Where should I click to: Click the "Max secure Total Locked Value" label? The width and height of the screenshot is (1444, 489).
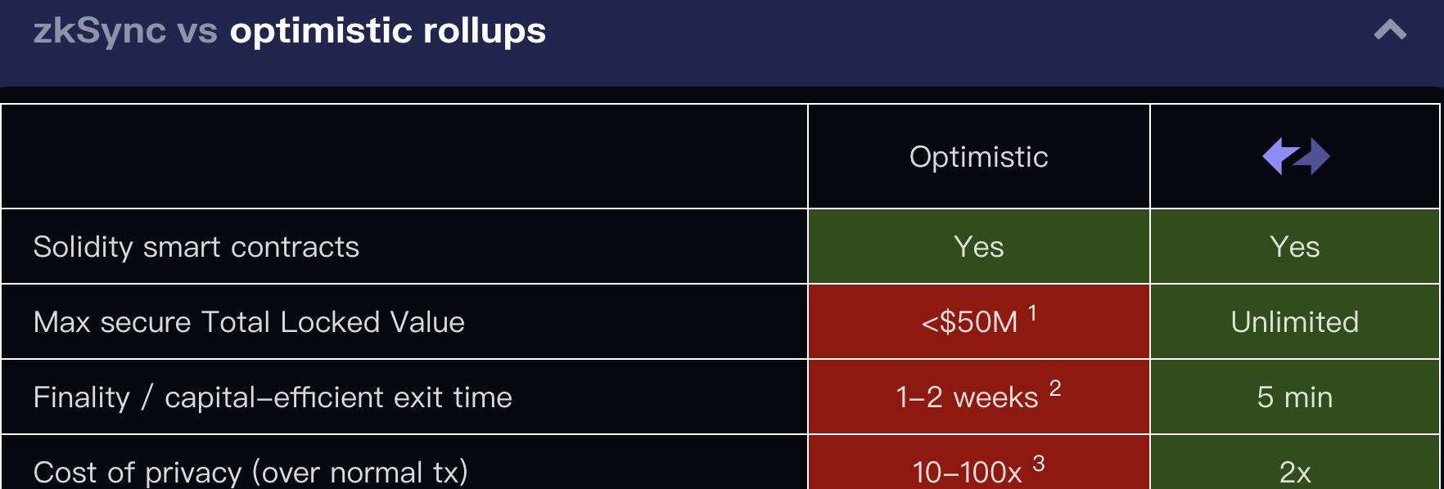pyautogui.click(x=249, y=322)
